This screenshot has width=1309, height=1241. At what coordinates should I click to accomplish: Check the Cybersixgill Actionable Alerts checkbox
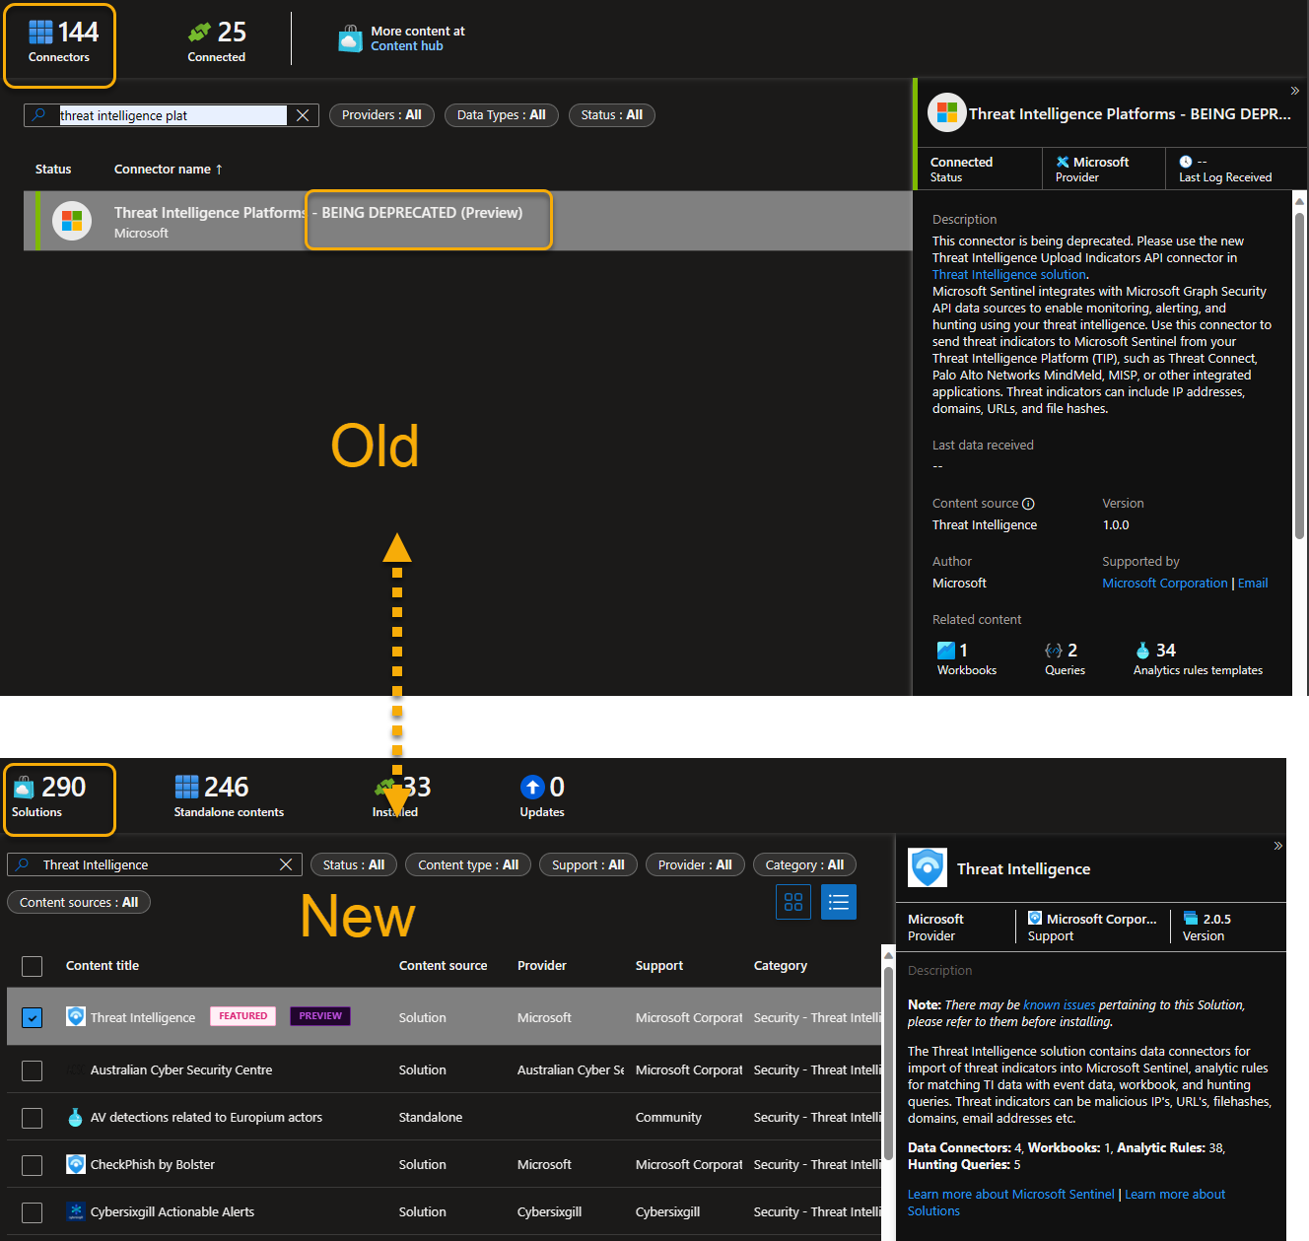point(33,1212)
